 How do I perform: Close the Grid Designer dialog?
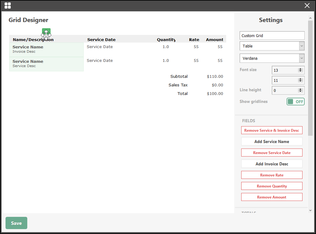307,5
